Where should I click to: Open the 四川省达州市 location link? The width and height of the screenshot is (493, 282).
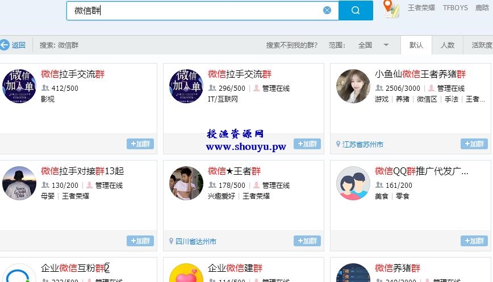[195, 241]
